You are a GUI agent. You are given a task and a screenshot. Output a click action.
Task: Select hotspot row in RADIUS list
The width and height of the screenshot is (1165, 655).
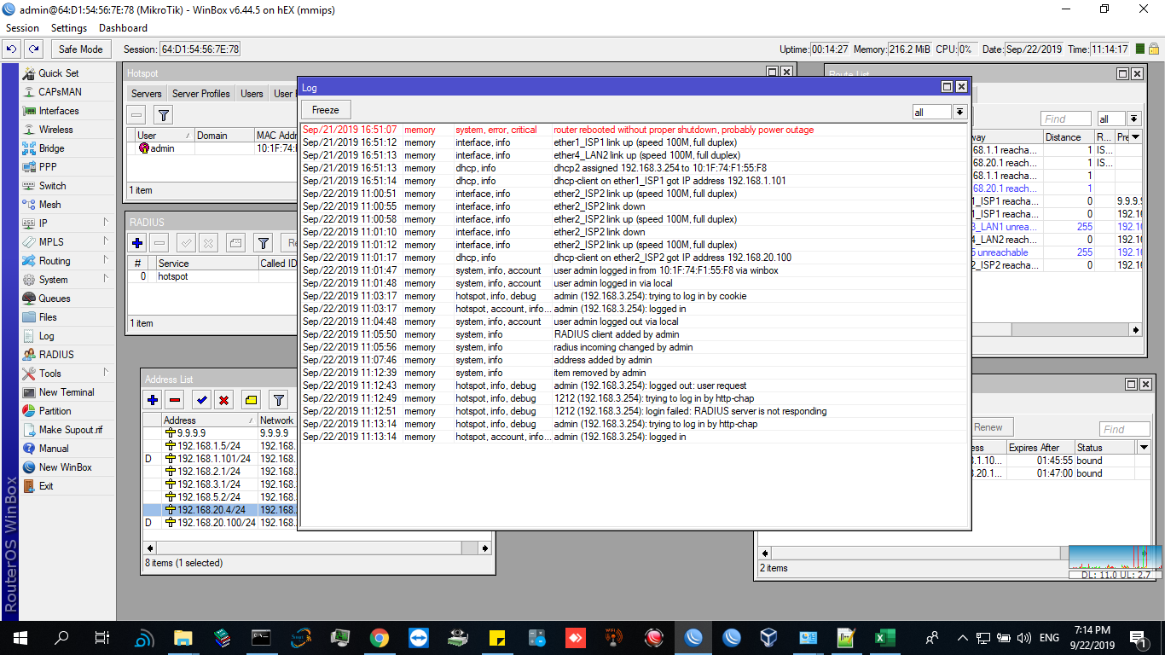(213, 276)
